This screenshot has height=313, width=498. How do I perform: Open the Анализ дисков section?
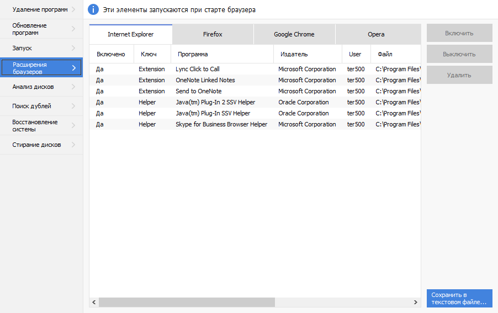click(41, 87)
